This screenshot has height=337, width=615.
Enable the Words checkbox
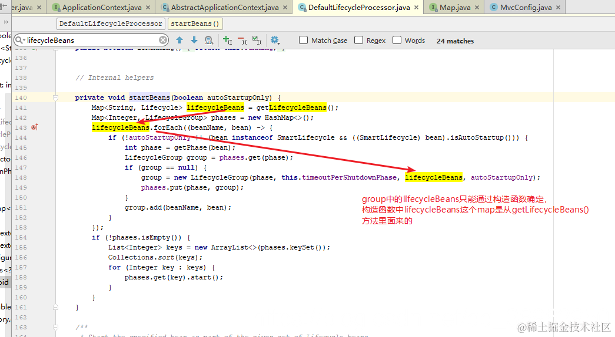(397, 40)
